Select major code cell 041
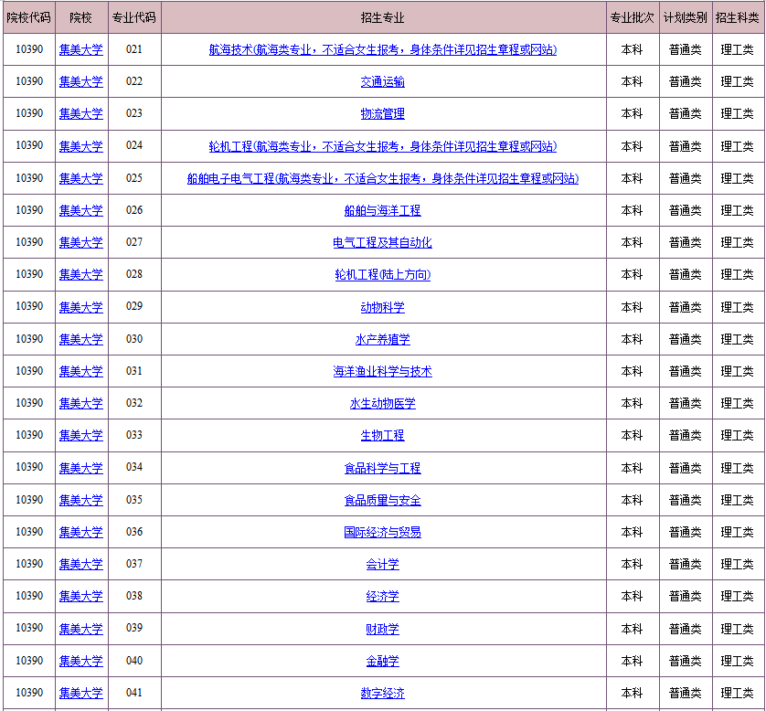 pos(134,692)
